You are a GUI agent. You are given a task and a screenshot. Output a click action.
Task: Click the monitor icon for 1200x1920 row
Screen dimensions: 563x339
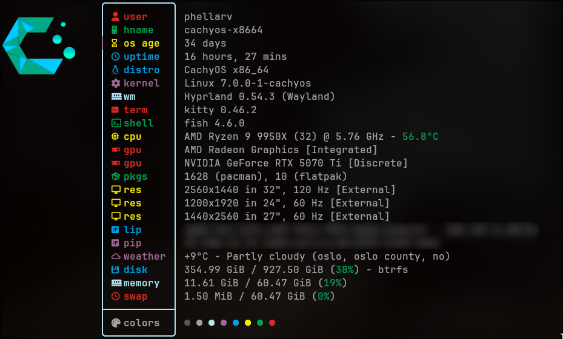tap(116, 203)
